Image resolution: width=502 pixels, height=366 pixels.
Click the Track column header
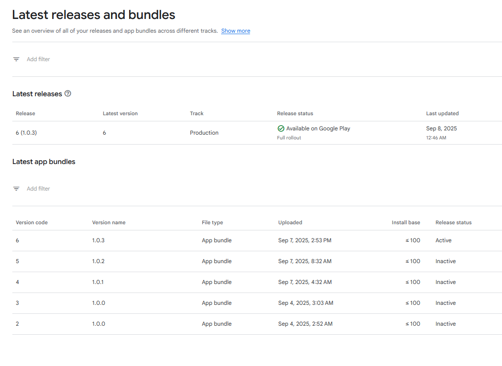tap(196, 114)
